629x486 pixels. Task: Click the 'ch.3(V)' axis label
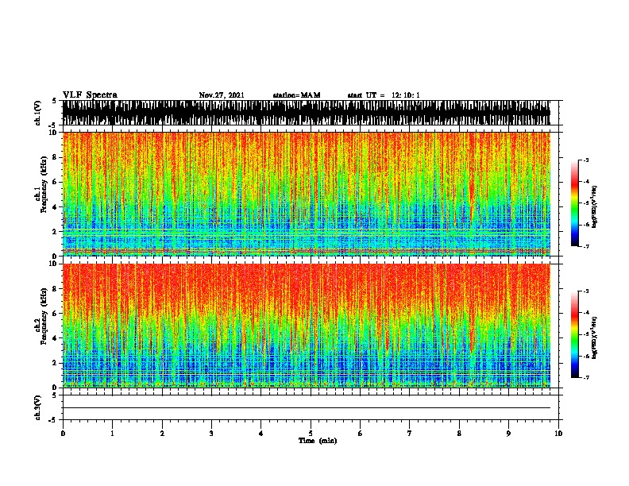(x=38, y=408)
